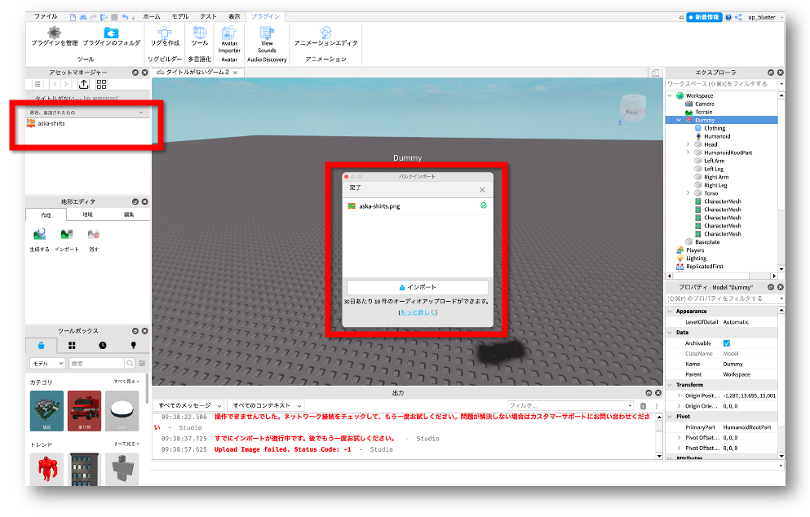Open the ファイル menu
Viewport: 810px width, 517px height.
(46, 16)
